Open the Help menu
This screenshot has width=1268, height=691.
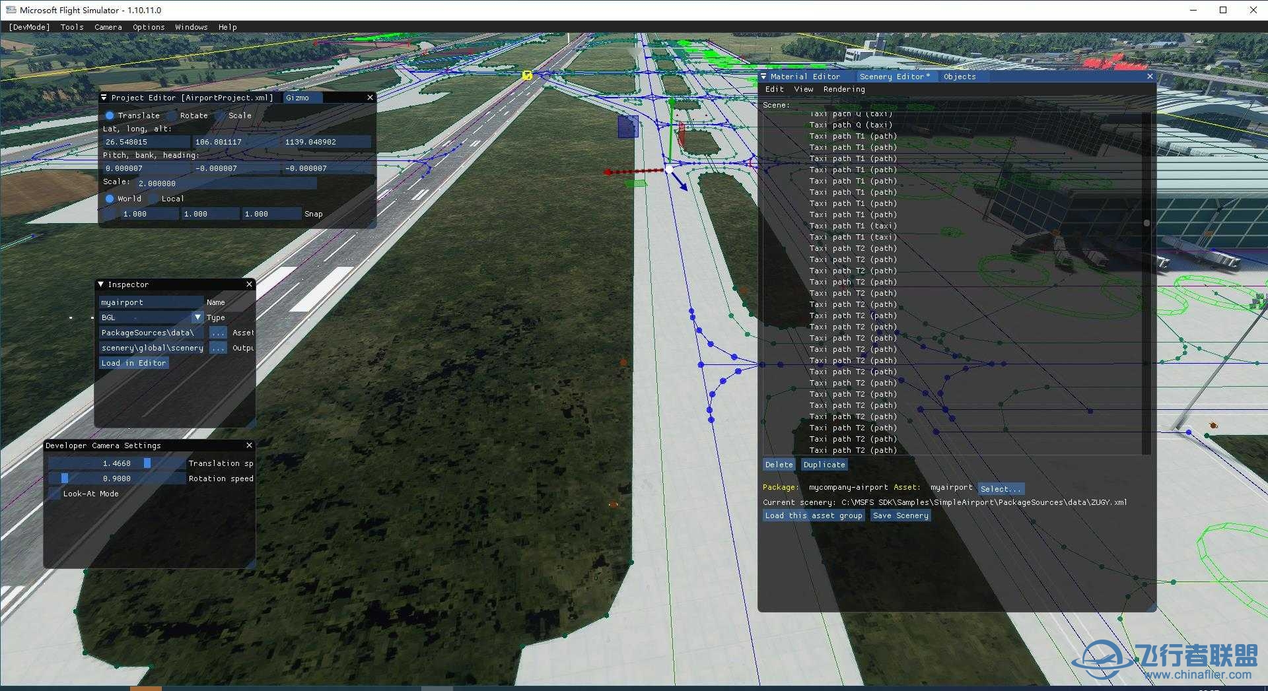tap(228, 27)
